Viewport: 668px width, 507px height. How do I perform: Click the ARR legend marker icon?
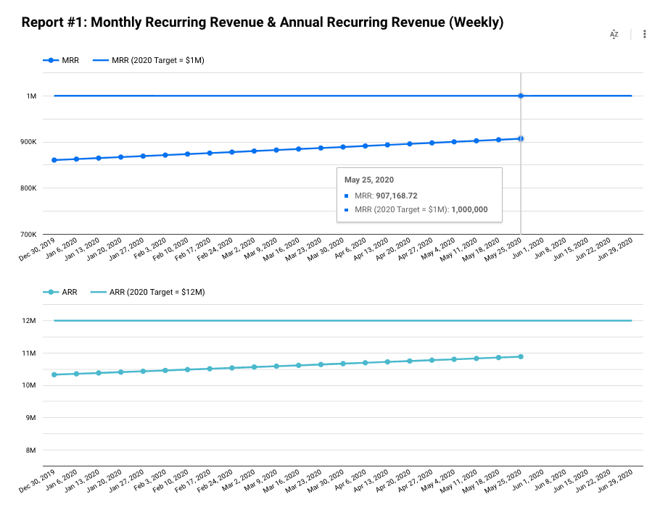click(51, 292)
